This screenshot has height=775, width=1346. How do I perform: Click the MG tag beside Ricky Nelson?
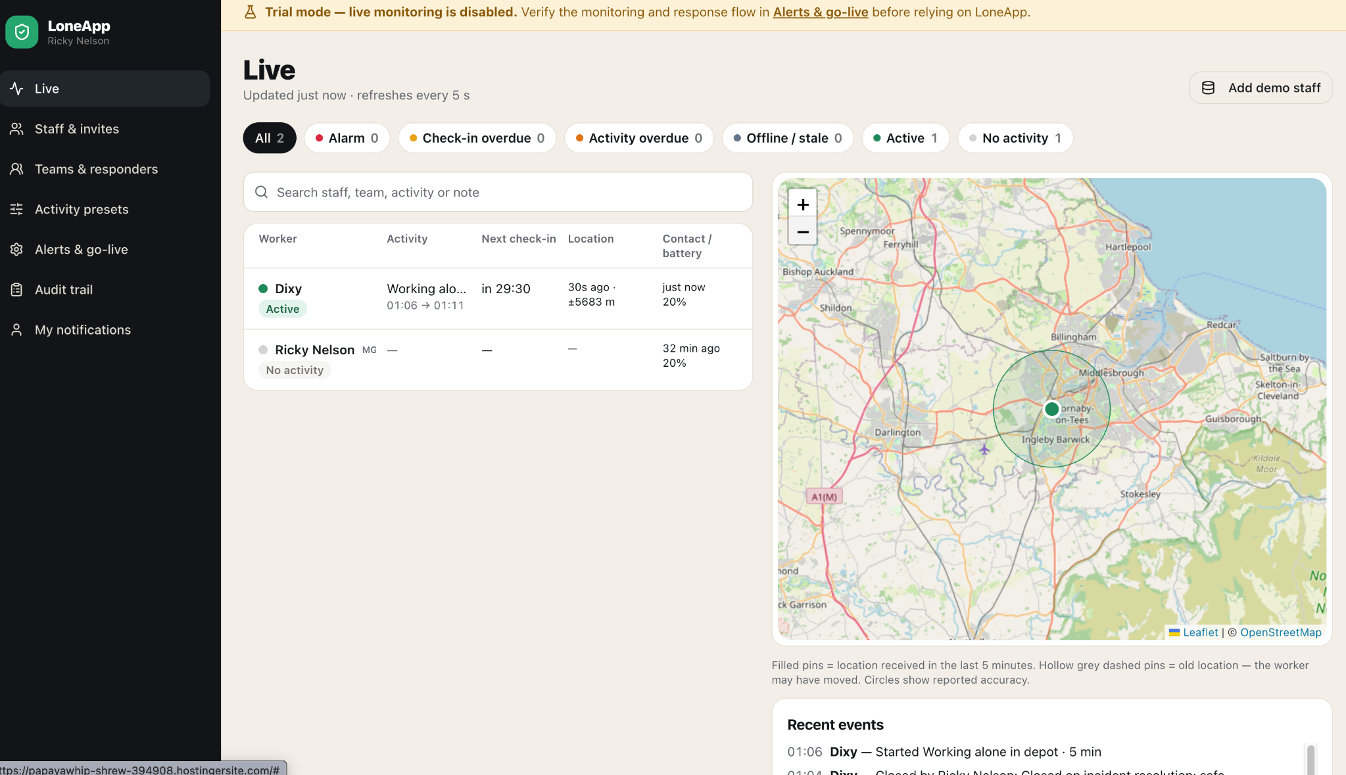pyautogui.click(x=370, y=350)
